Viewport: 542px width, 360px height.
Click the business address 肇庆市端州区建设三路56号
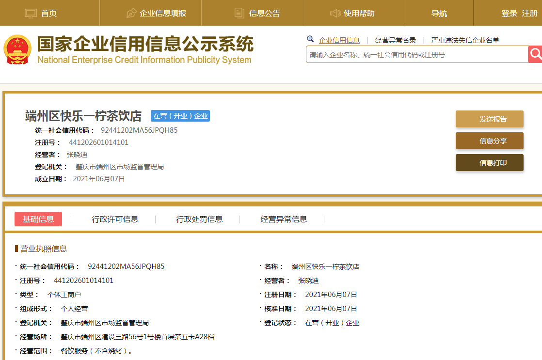click(138, 337)
